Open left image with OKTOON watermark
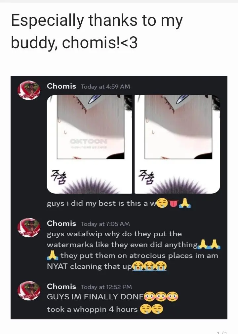Screen dimensions: 238x334 (89, 144)
